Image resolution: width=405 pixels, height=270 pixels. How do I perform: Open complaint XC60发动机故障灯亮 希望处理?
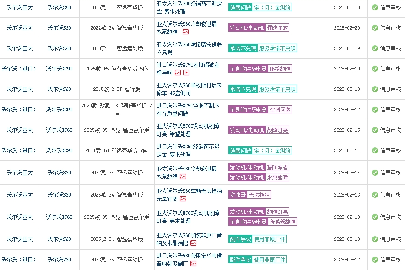[188, 130]
